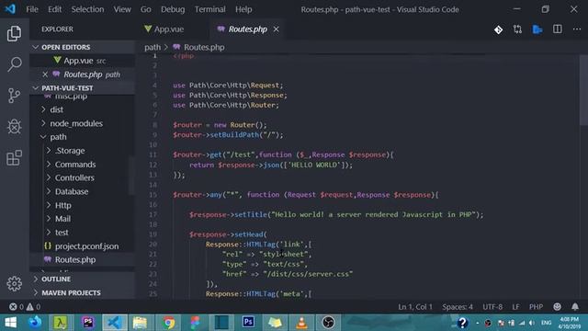Expand the Mail folder
The image size is (588, 331).
82,219
